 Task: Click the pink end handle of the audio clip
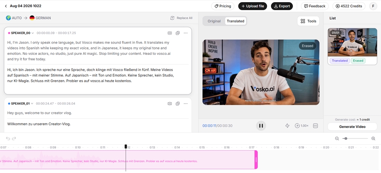[x=256, y=159]
